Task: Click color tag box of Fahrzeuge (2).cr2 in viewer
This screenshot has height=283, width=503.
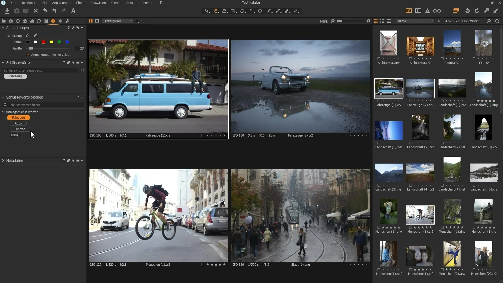Action: pos(345,135)
